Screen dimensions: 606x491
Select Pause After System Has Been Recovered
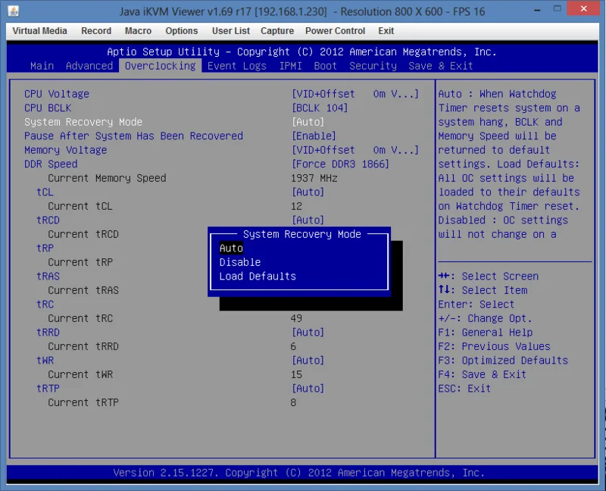134,136
